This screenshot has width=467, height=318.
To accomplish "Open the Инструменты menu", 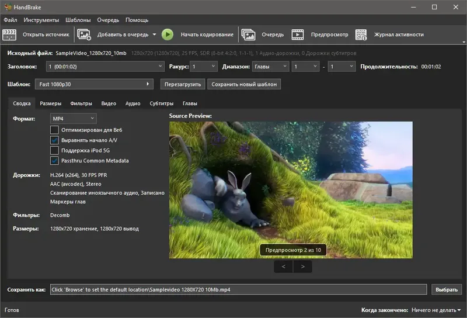I will pyautogui.click(x=41, y=20).
